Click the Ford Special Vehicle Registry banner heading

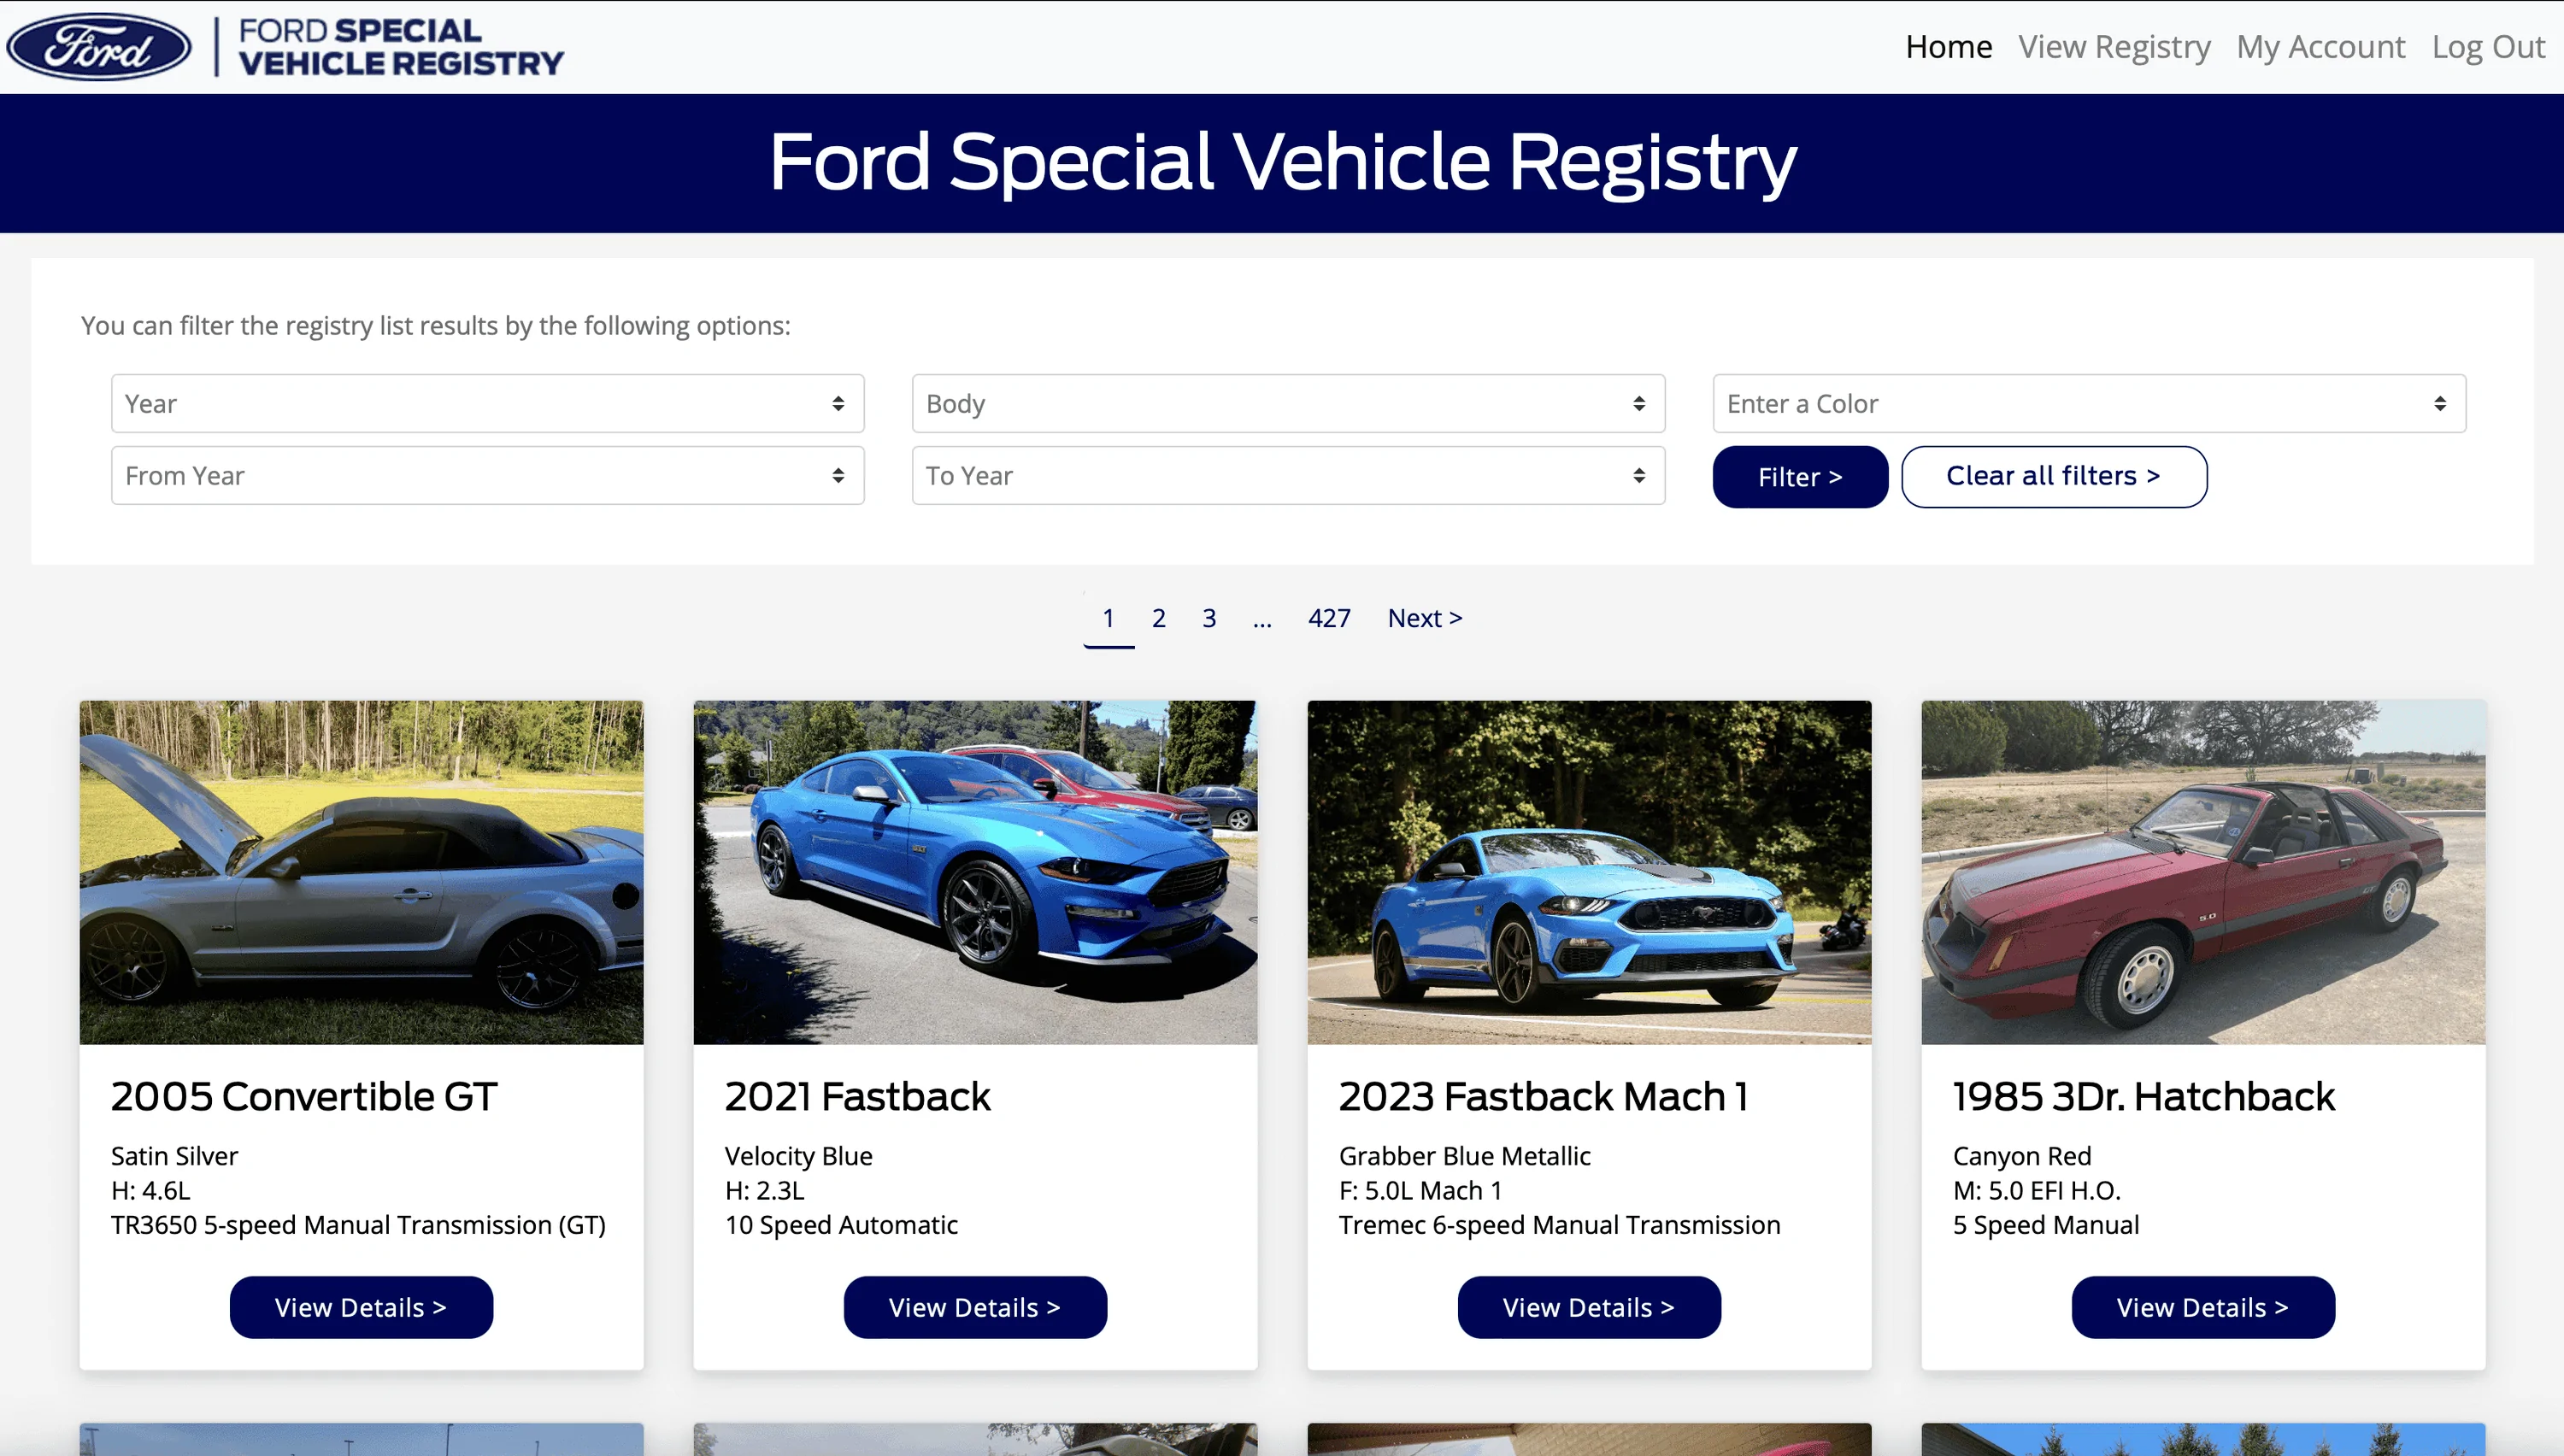click(x=1282, y=162)
